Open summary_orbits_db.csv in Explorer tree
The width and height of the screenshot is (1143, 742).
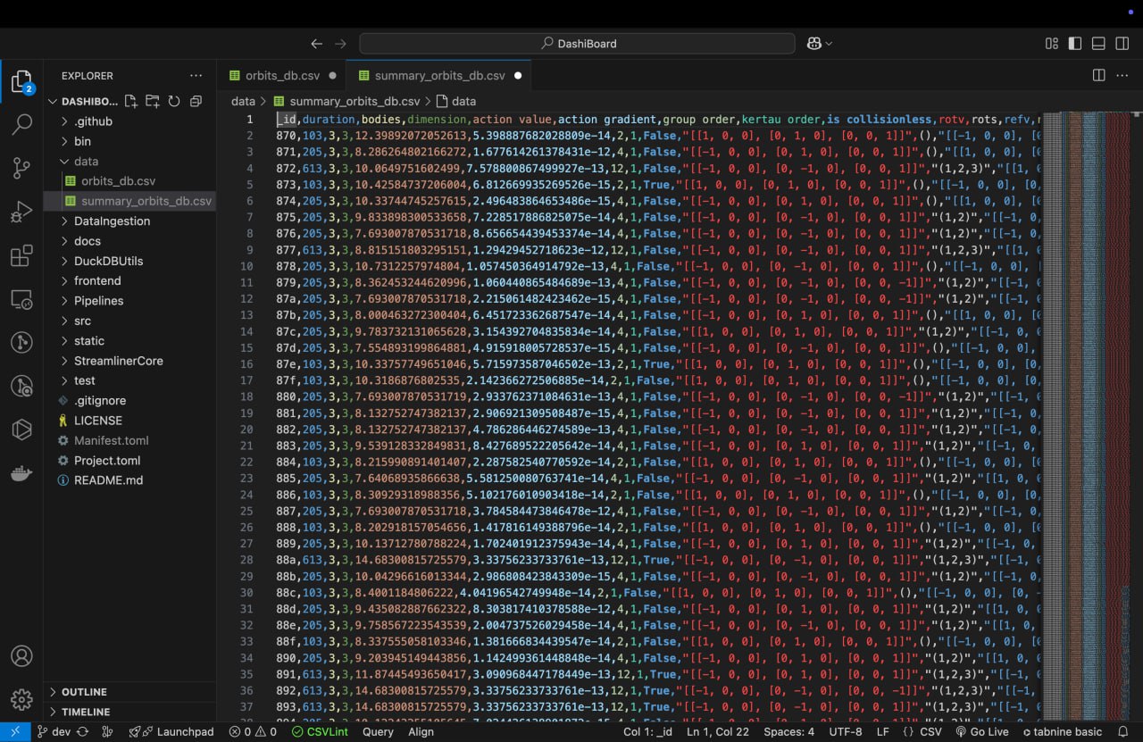coord(146,201)
